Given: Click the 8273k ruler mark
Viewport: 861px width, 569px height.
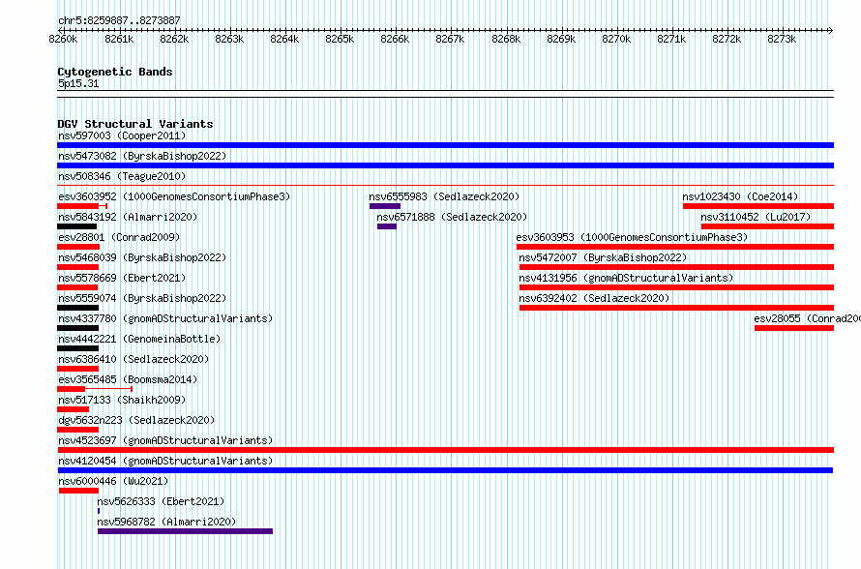Looking at the screenshot, I should [x=782, y=39].
